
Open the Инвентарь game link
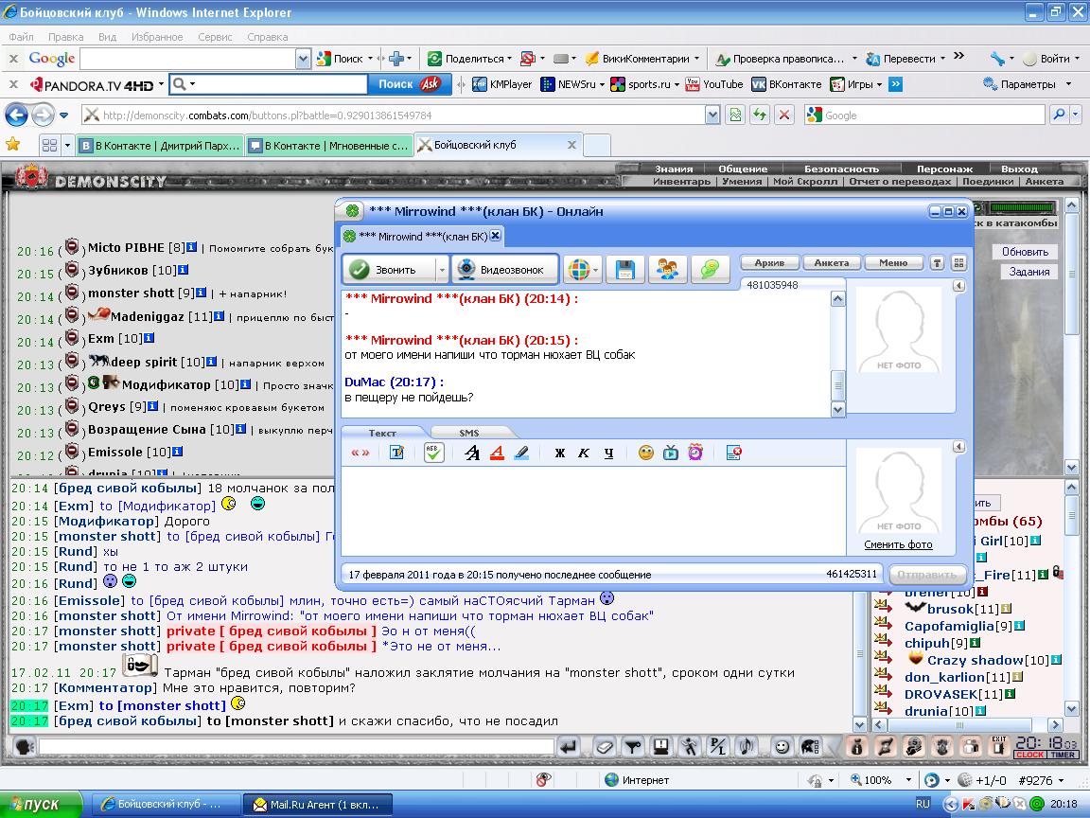pyautogui.click(x=681, y=182)
